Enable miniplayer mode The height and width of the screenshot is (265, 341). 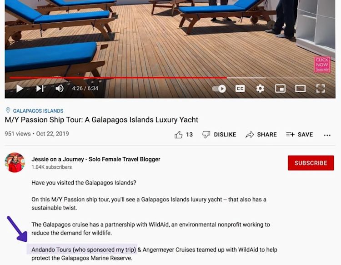click(x=281, y=89)
